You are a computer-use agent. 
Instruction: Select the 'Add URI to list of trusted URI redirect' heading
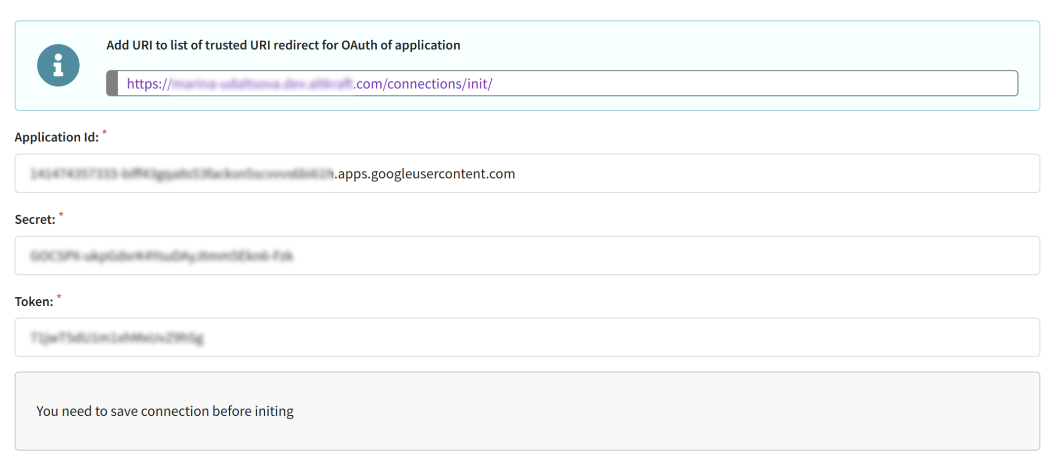click(x=283, y=45)
